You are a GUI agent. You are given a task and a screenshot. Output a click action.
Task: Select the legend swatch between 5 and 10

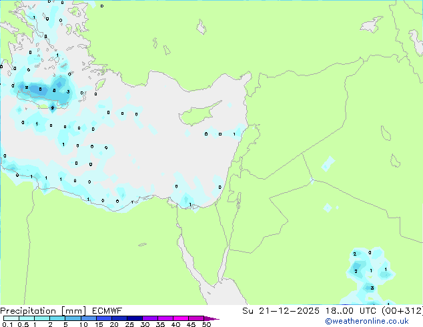click(x=73, y=318)
